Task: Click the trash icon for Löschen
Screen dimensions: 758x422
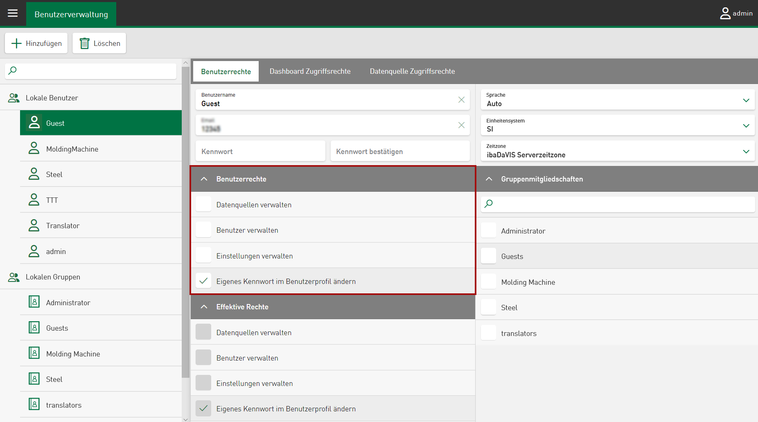Action: coord(84,43)
